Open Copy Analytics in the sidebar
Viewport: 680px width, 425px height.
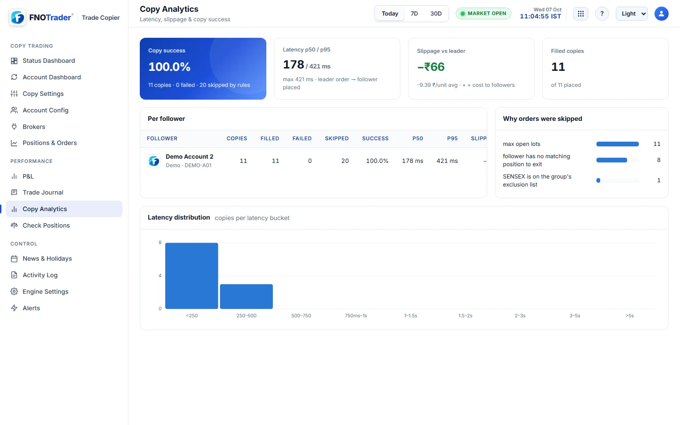[64, 209]
